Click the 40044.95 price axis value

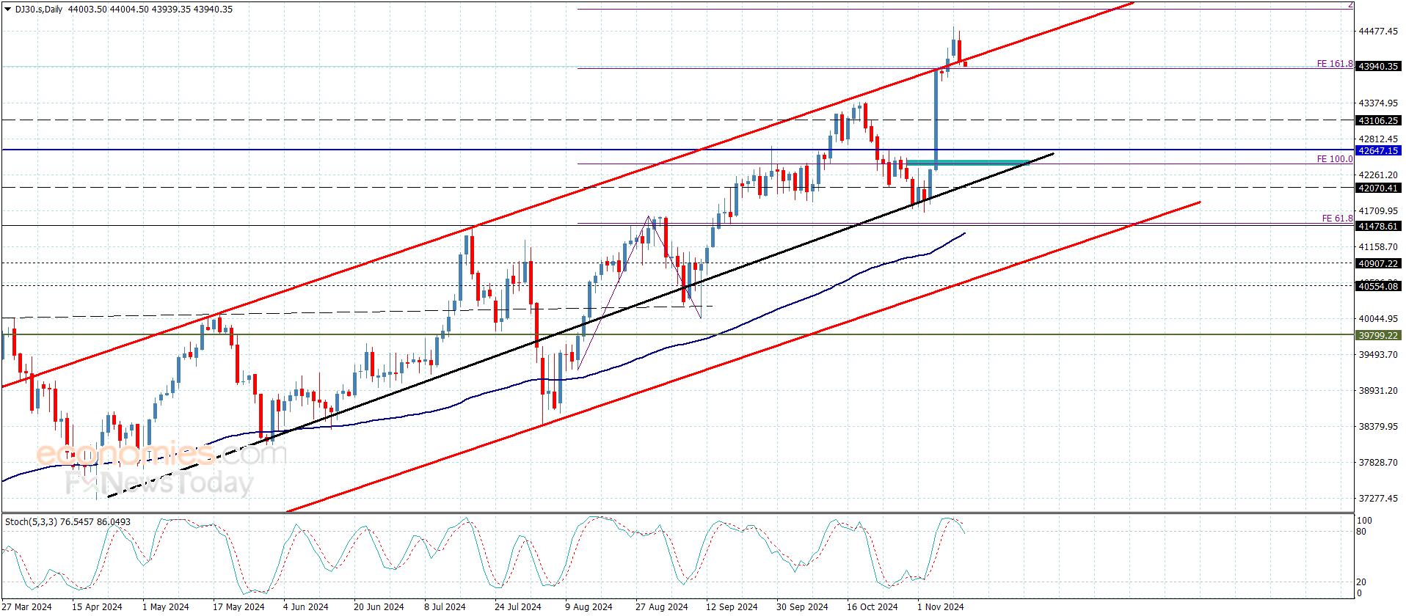pyautogui.click(x=1378, y=319)
